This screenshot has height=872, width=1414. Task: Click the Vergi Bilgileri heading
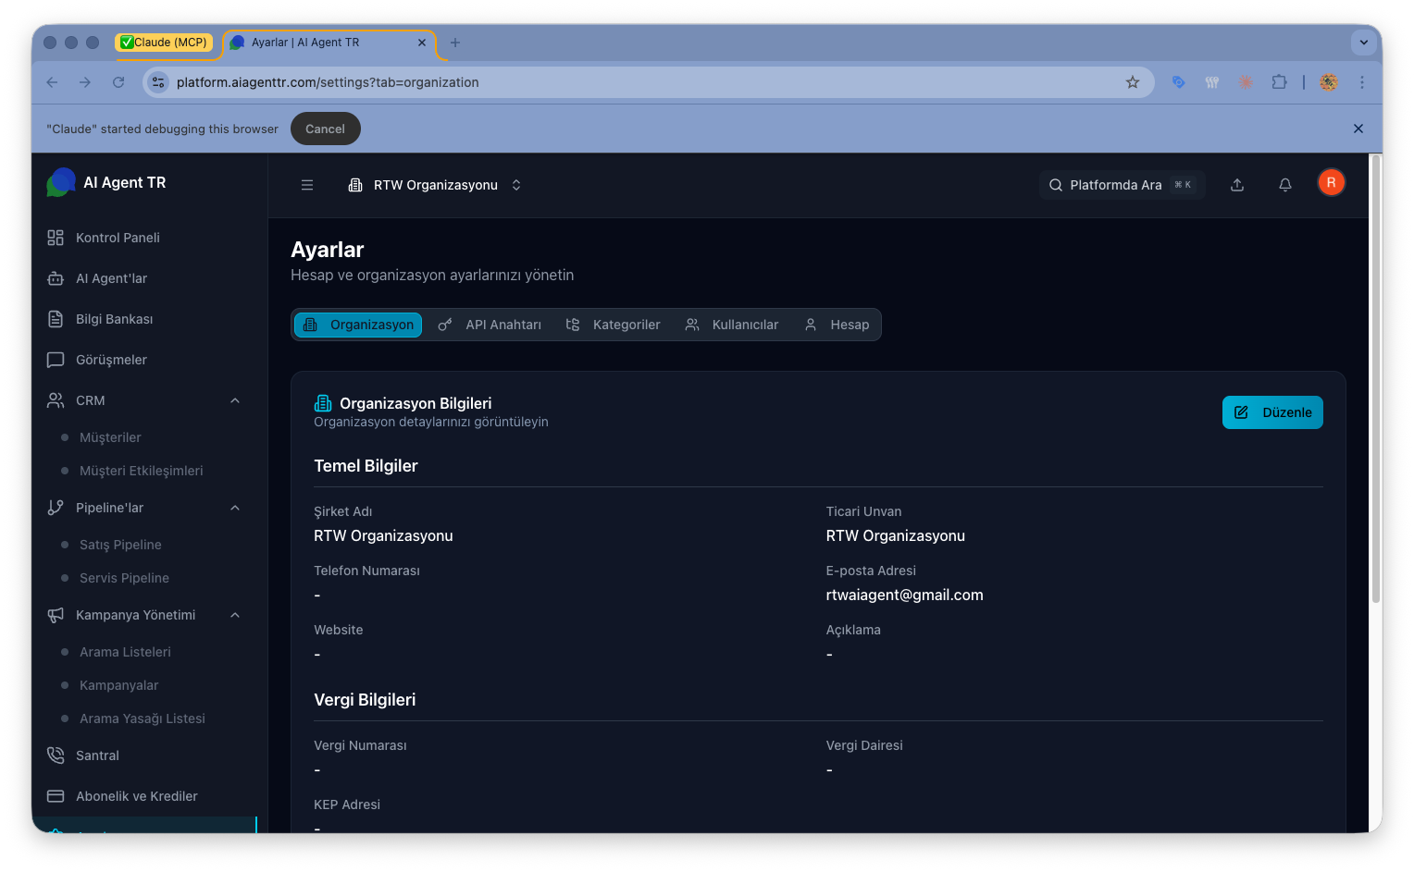(365, 700)
